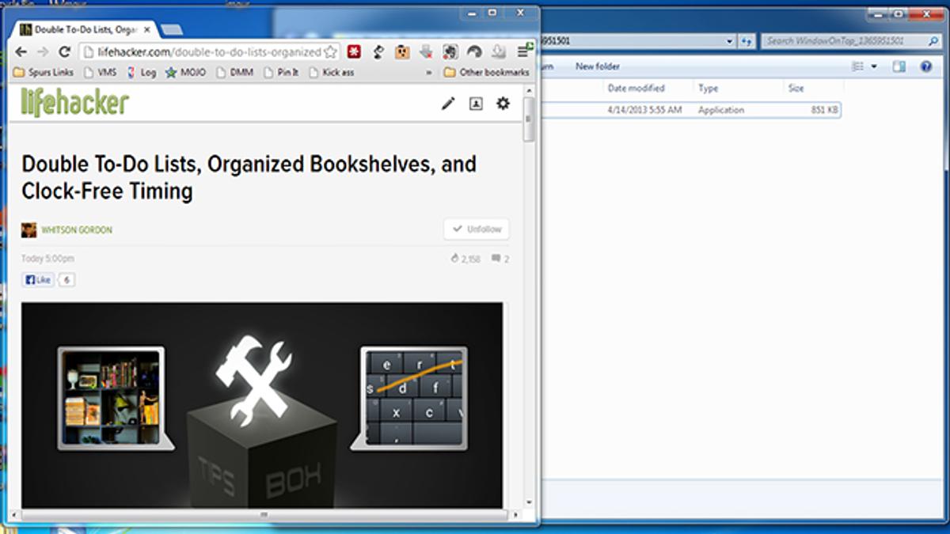Click the red asterisk extension icon

pyautogui.click(x=354, y=52)
